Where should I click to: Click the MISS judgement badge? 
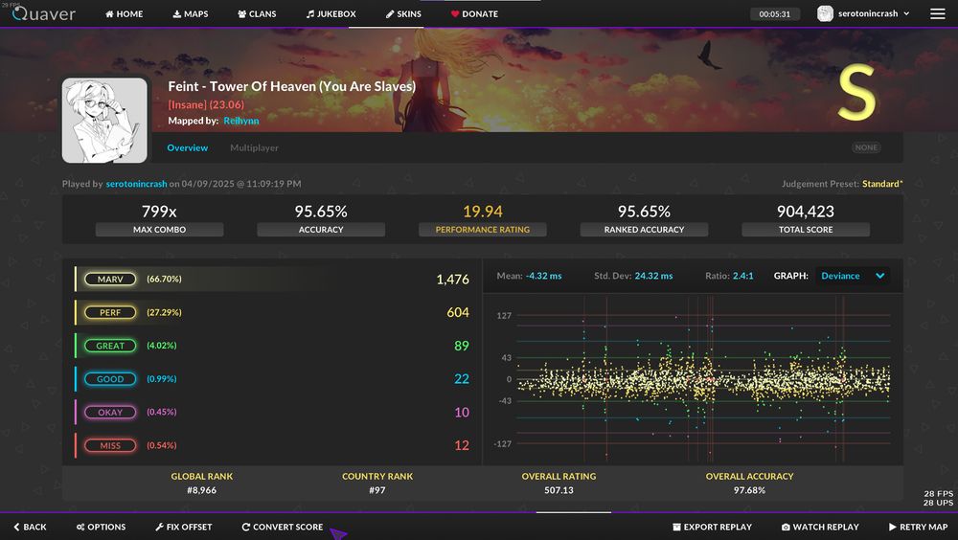pos(110,445)
